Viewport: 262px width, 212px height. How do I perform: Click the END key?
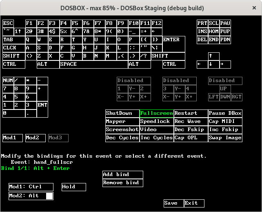click(x=214, y=40)
